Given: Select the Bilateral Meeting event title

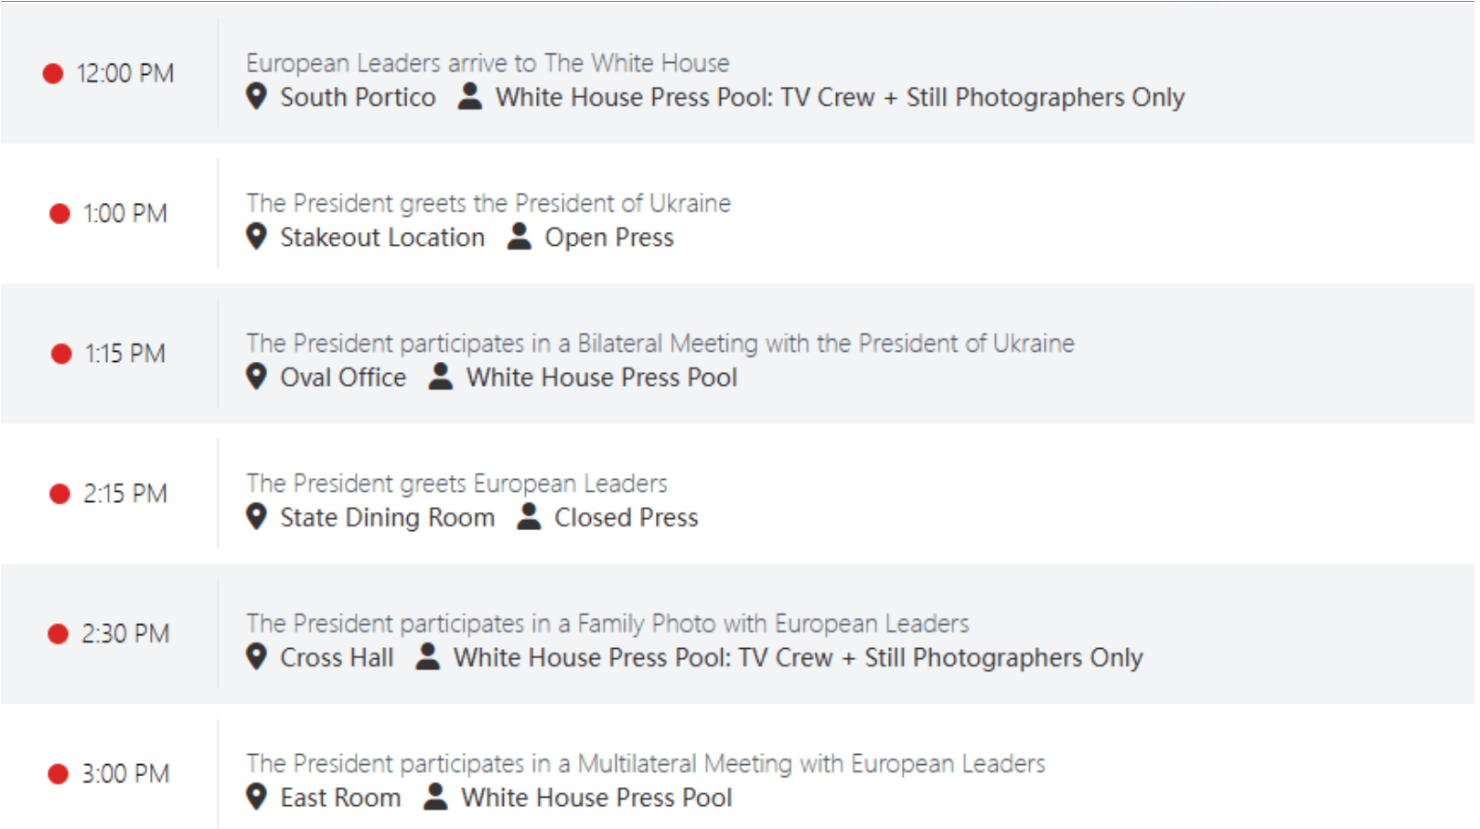Looking at the screenshot, I should coord(660,343).
